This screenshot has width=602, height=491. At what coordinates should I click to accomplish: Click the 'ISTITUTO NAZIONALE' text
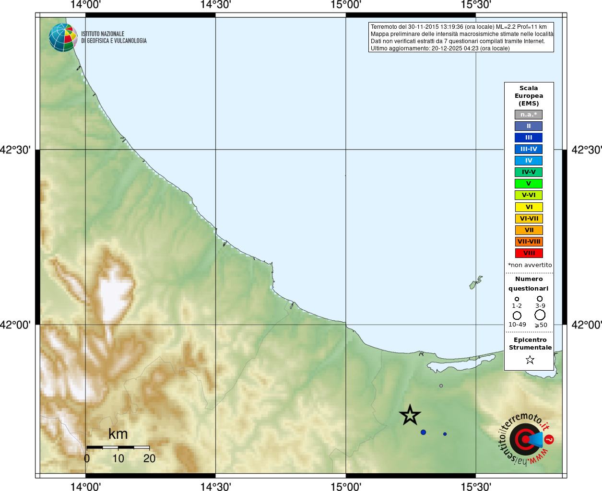coord(103,34)
